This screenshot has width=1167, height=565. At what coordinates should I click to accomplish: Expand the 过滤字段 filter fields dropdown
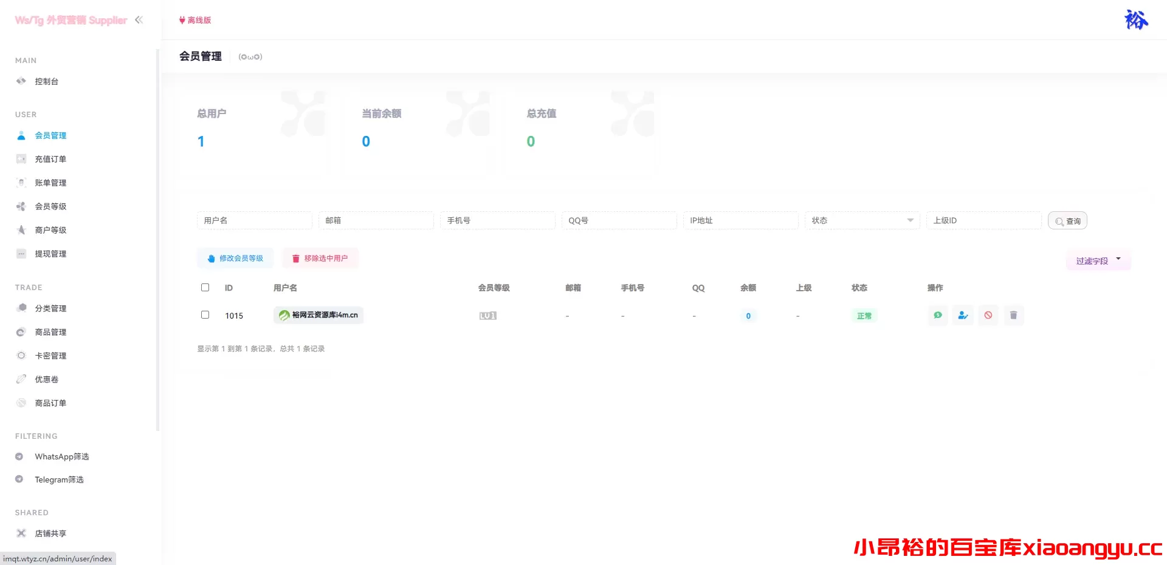[1098, 260]
